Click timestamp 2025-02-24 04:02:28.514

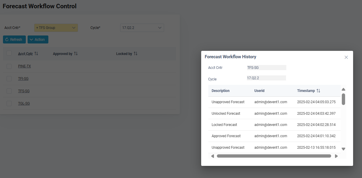click(x=316, y=125)
